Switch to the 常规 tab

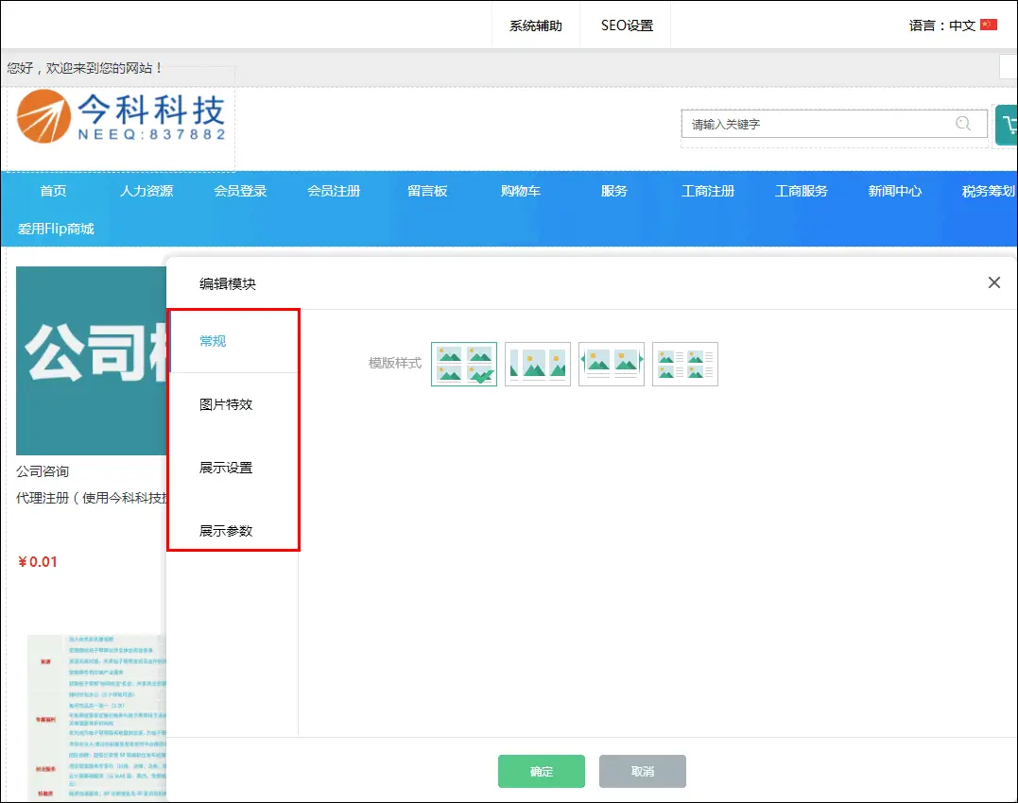(x=213, y=341)
